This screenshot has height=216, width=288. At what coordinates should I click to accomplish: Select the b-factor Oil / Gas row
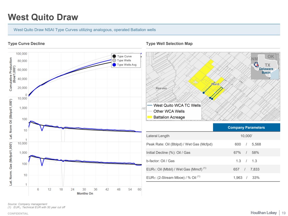213,161
